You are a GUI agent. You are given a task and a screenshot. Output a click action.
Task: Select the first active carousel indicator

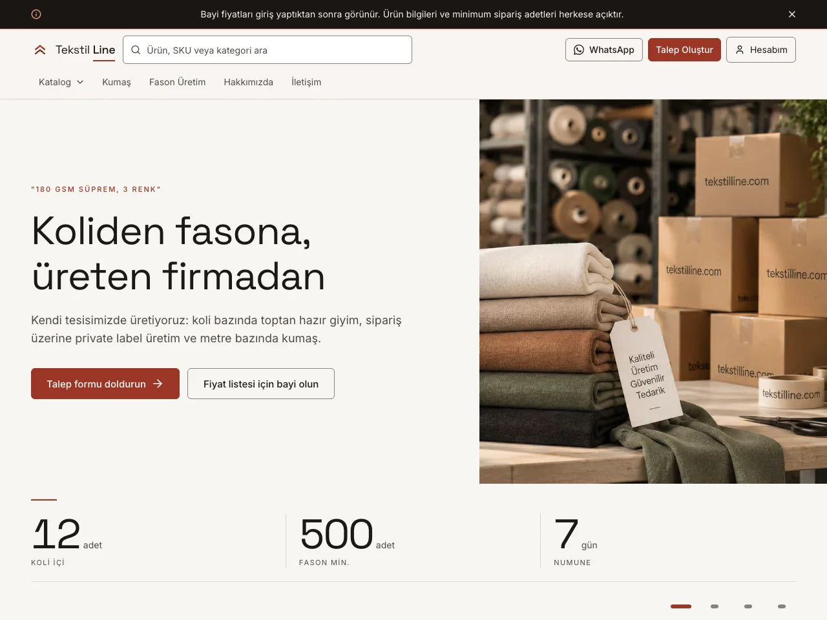pos(681,606)
